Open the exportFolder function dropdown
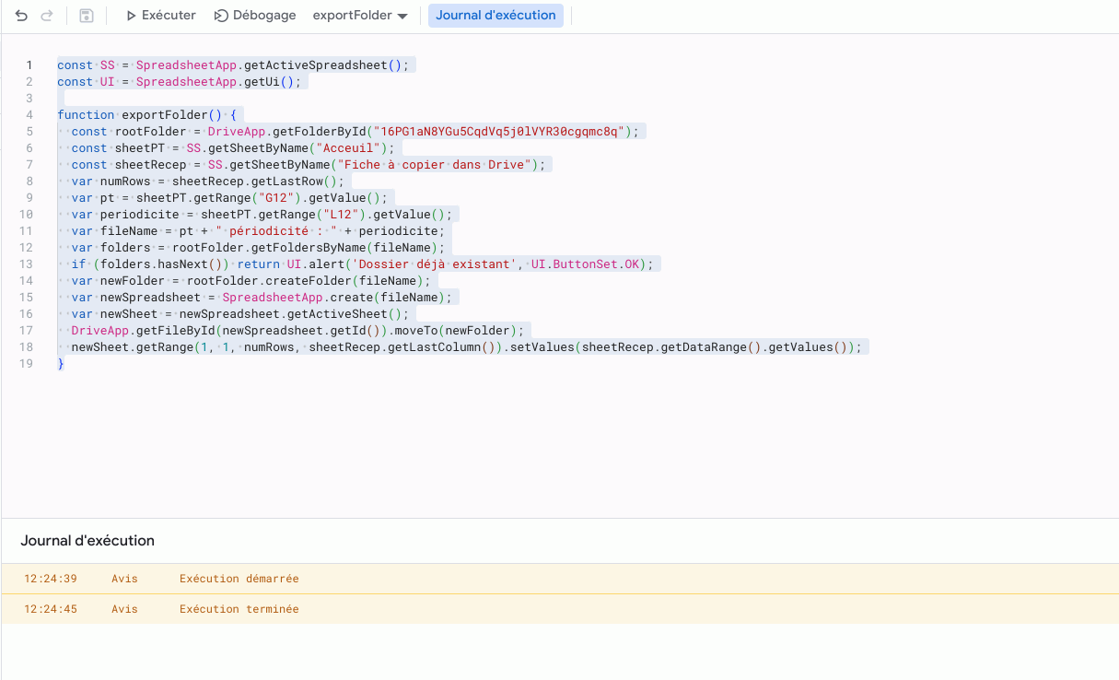 (x=360, y=16)
